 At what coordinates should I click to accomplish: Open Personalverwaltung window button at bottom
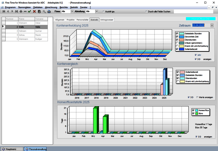35,149
